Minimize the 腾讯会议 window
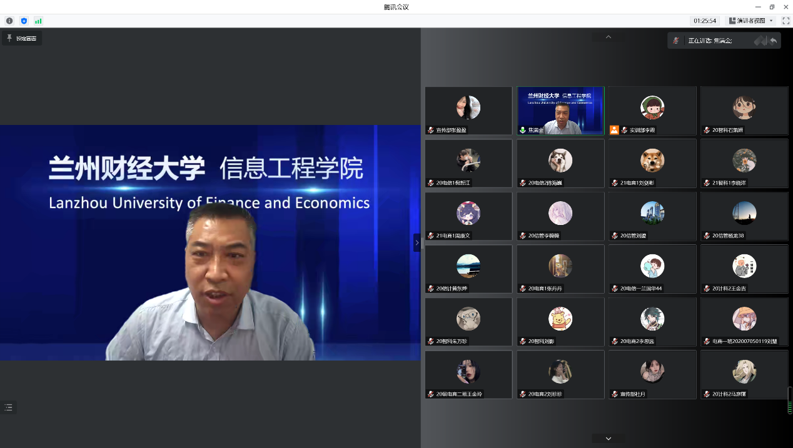Screen dimensions: 793x448 pyautogui.click(x=758, y=7)
